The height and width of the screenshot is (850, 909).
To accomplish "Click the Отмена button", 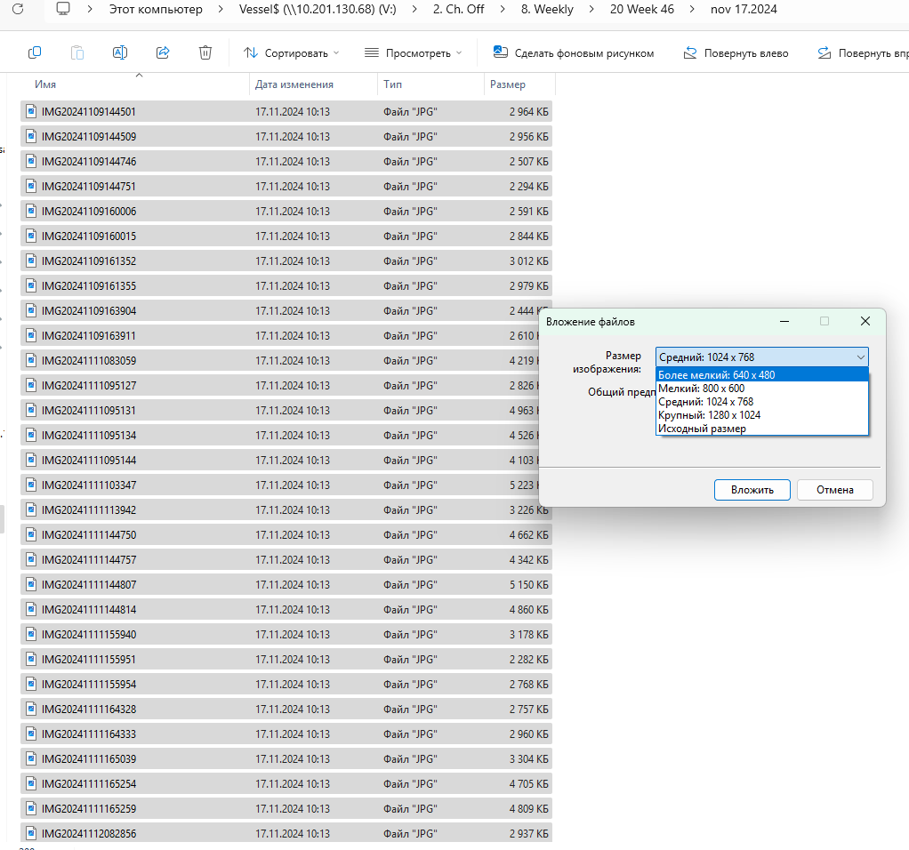I will click(835, 490).
